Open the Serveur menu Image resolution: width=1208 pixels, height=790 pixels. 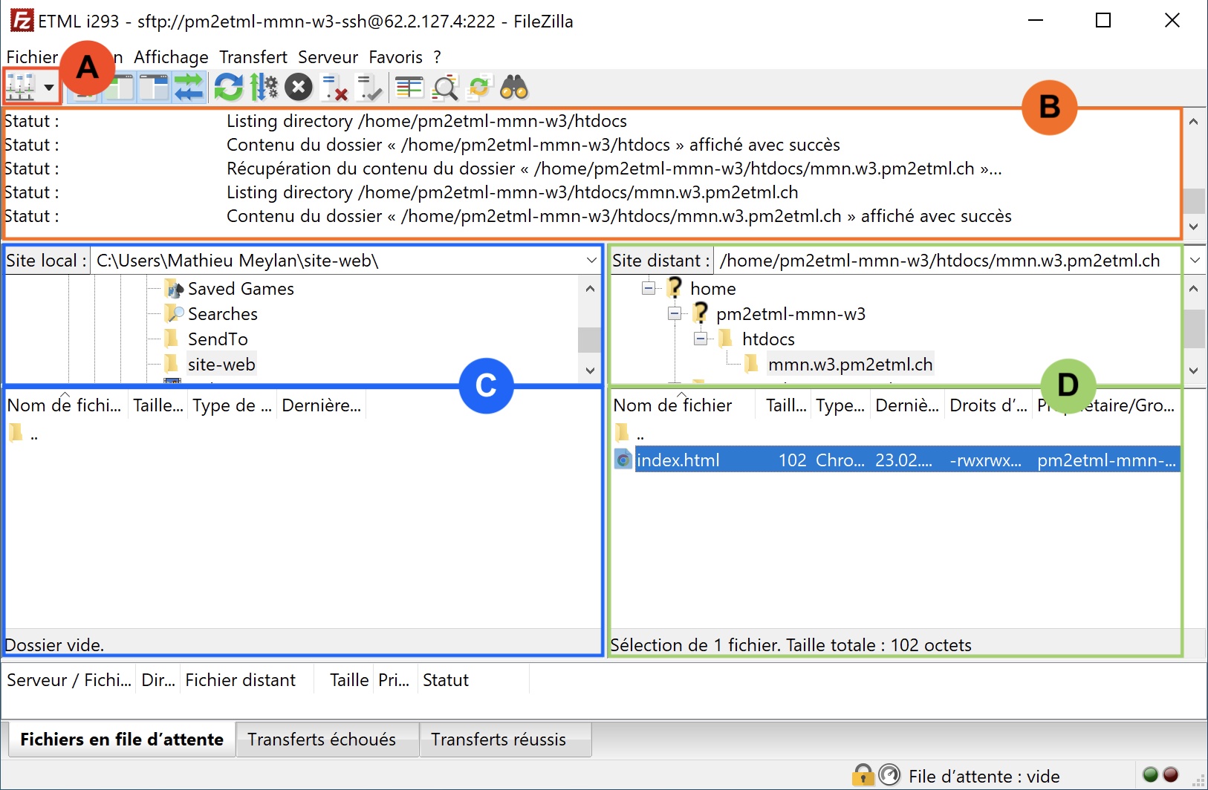[328, 57]
